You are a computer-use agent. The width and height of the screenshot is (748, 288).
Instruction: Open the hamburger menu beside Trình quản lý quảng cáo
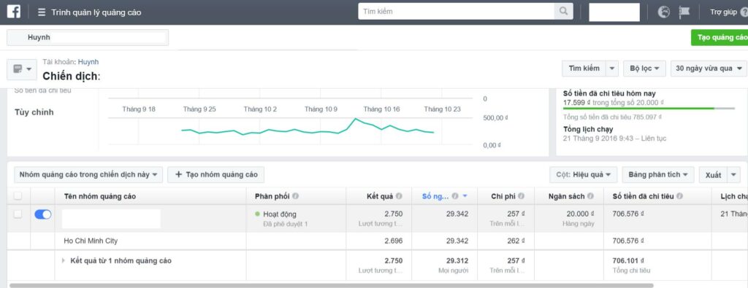tap(42, 12)
